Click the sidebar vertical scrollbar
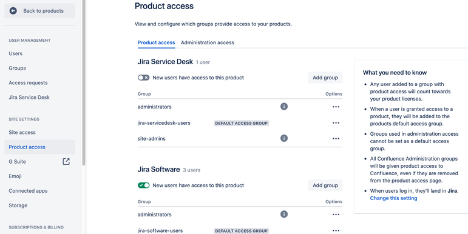 (x=84, y=82)
